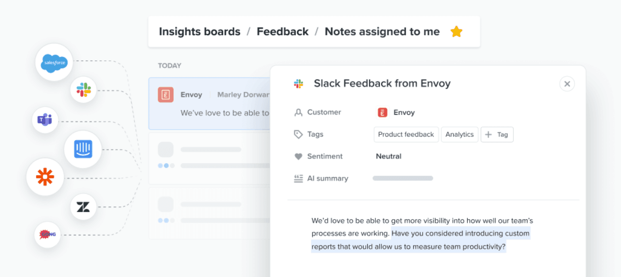
Task: Open the Gong integration icon
Action: 47,234
